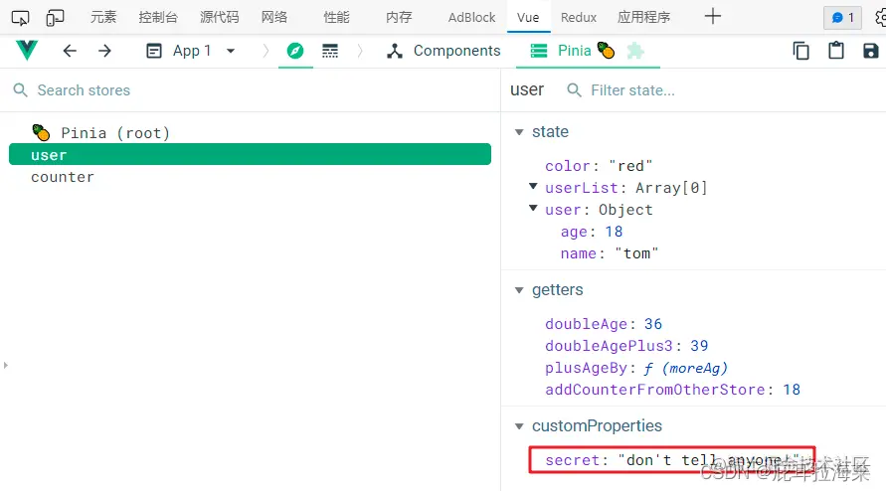Switch to the Redux tab
886x491 pixels.
(579, 18)
